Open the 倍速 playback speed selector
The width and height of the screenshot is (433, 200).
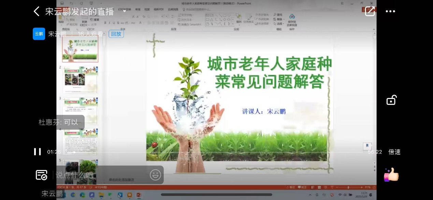click(x=394, y=152)
